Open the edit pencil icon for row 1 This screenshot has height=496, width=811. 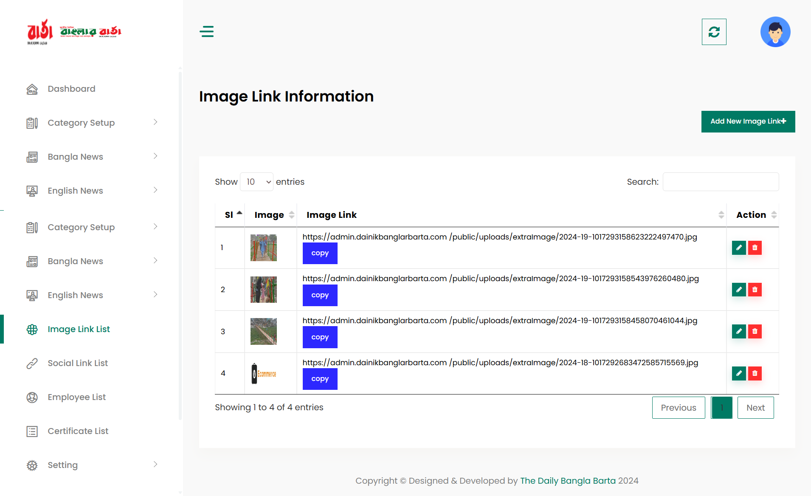(x=739, y=248)
